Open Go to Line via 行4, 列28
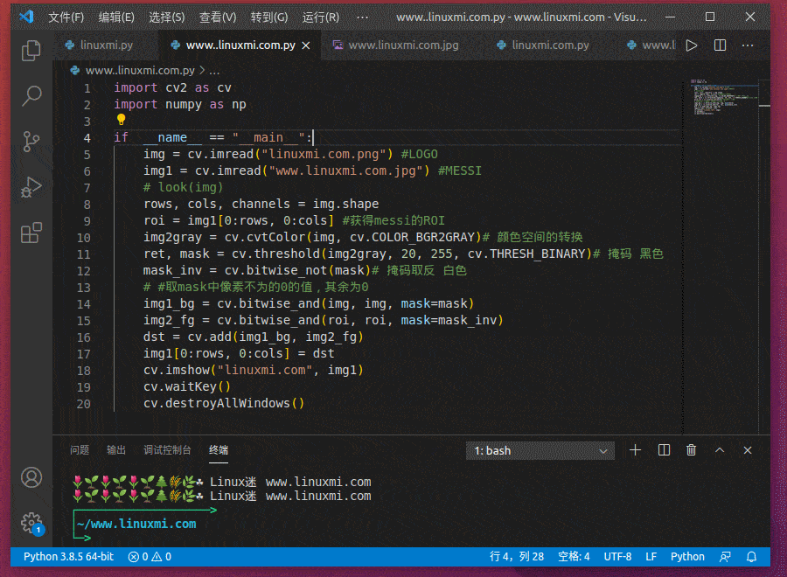787x577 pixels. click(x=519, y=557)
